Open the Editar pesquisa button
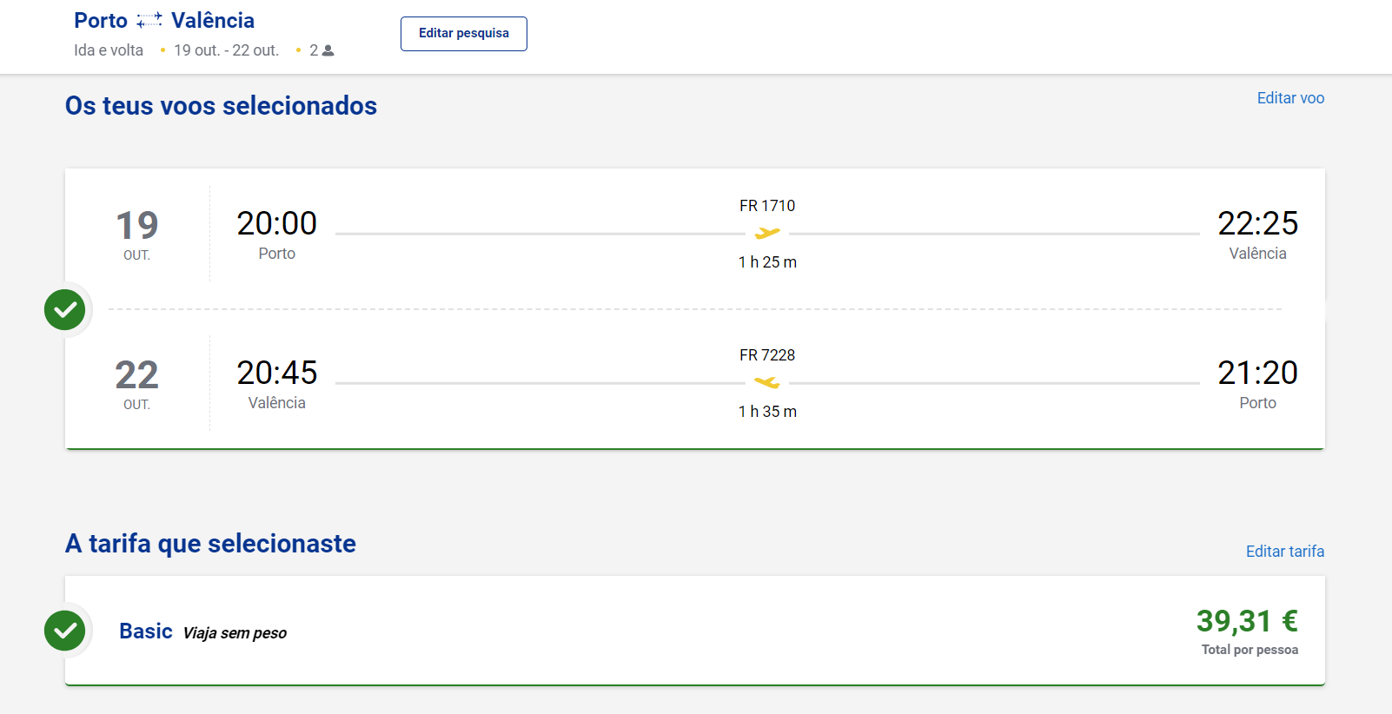 coord(464,34)
